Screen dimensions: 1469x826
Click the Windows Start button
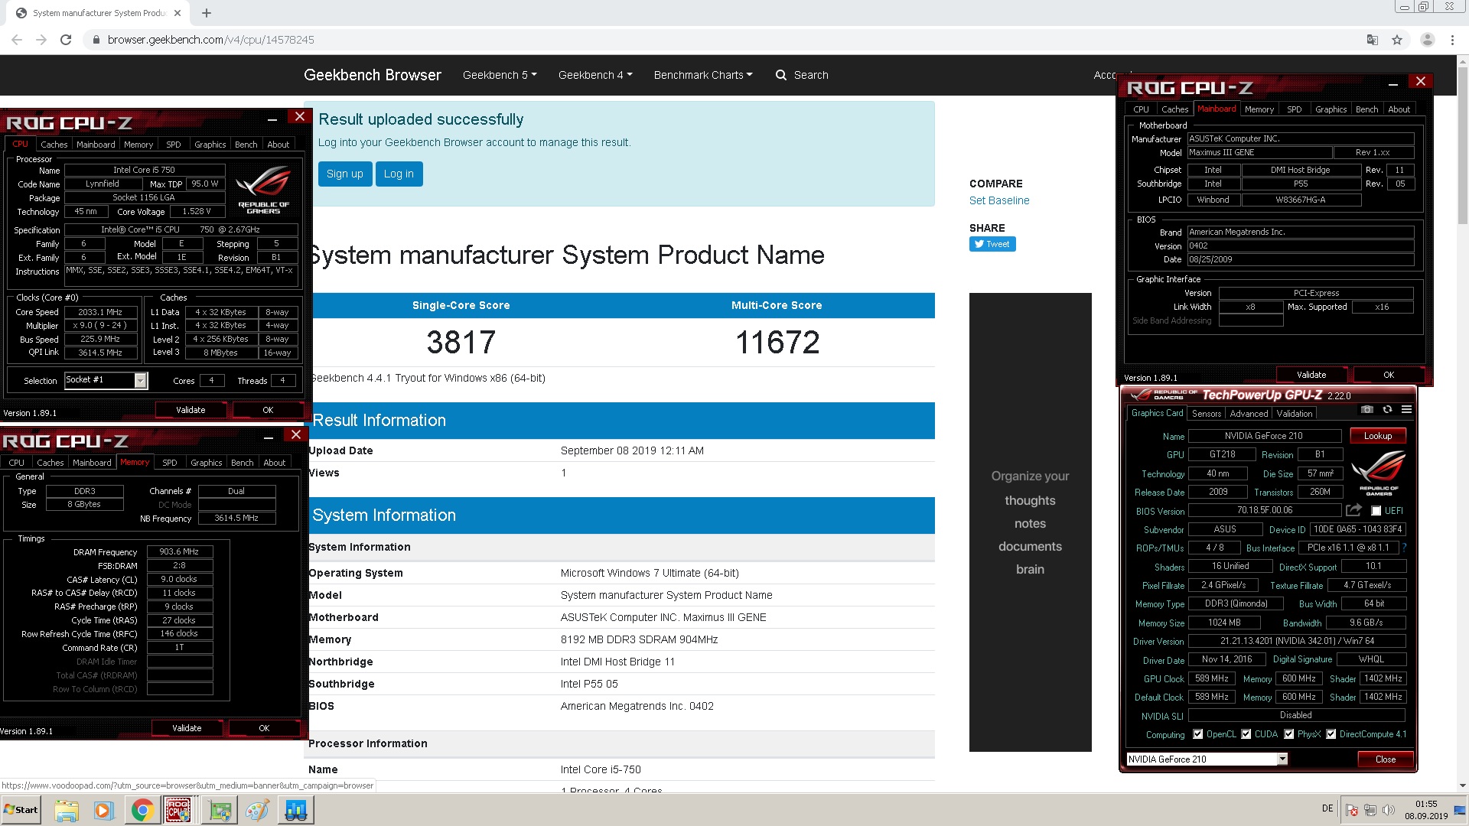[x=21, y=810]
